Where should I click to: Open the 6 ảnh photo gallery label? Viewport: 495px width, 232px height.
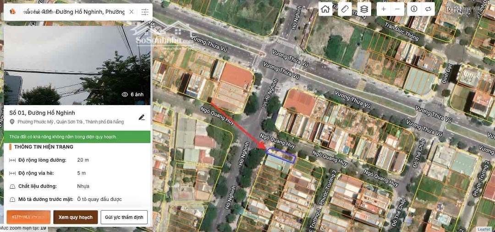tap(137, 95)
